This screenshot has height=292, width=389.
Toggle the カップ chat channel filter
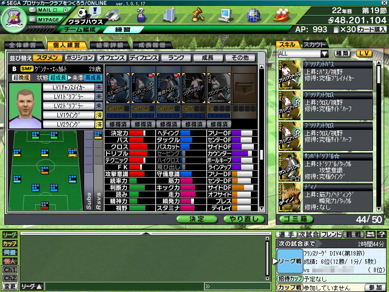pos(9,243)
